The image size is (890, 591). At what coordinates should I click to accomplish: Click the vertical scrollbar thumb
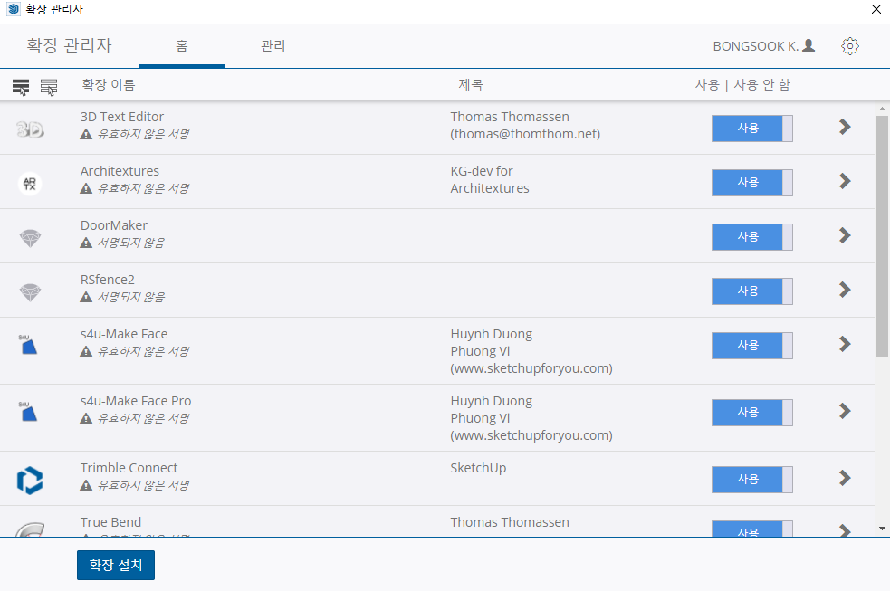882,236
